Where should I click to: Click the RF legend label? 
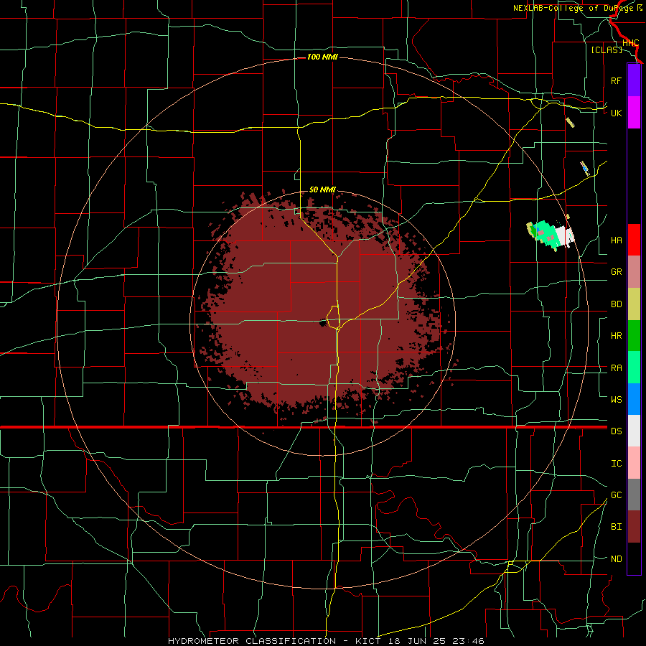616,80
